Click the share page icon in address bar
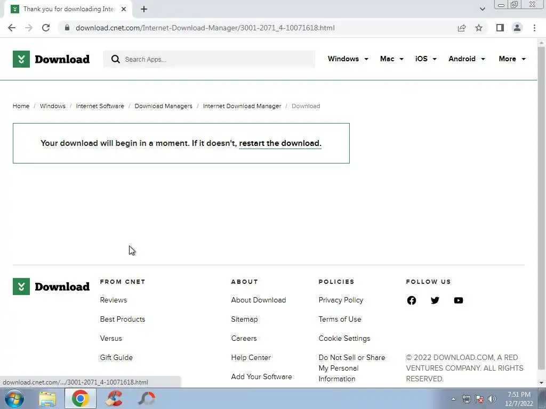This screenshot has height=409, width=546. [x=462, y=28]
